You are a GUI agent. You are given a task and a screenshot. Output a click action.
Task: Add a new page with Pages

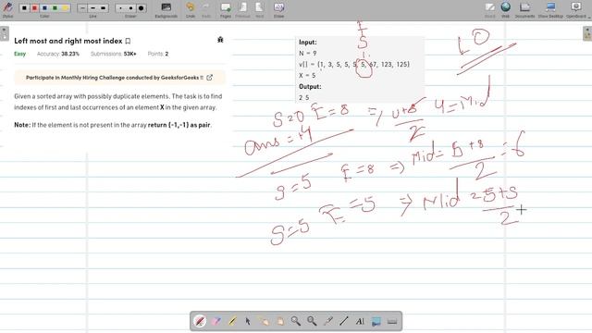226,10
